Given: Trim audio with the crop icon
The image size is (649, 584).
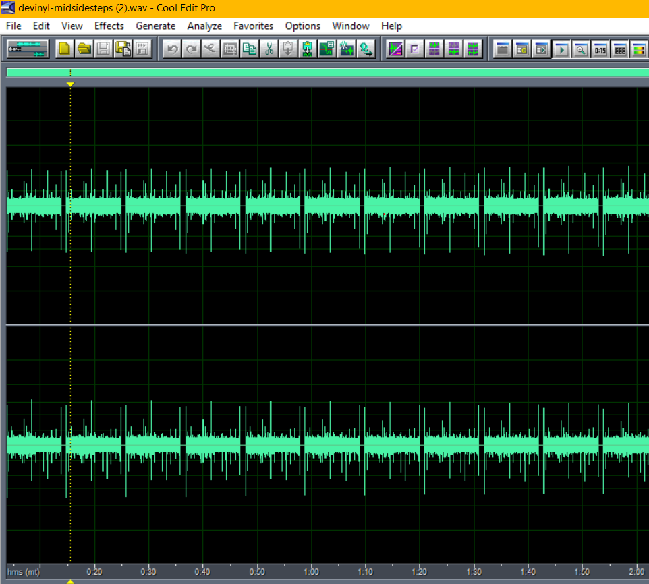Looking at the screenshot, I should click(230, 49).
